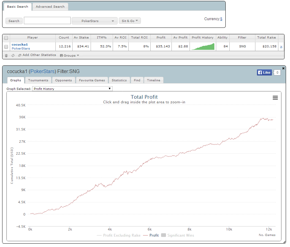
Task: Click PokerStars link in graph panel title
Action: [43, 72]
